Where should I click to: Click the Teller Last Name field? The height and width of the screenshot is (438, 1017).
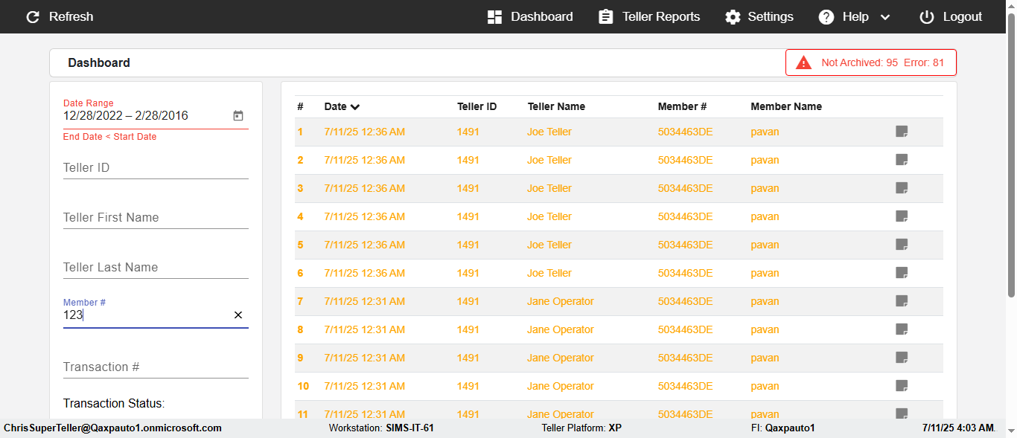156,268
